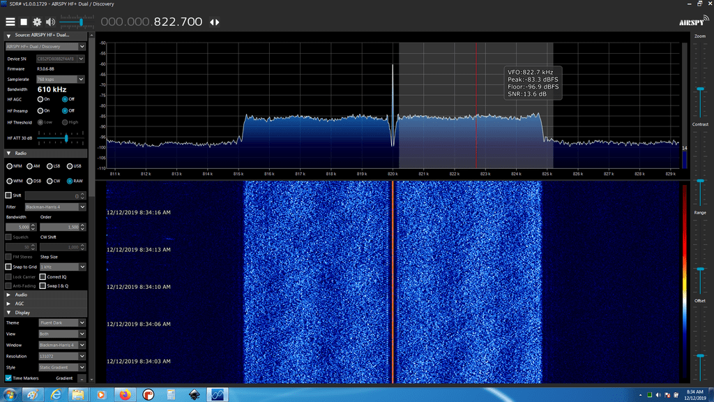Open the hamburger menu in the toolbar

[10, 22]
